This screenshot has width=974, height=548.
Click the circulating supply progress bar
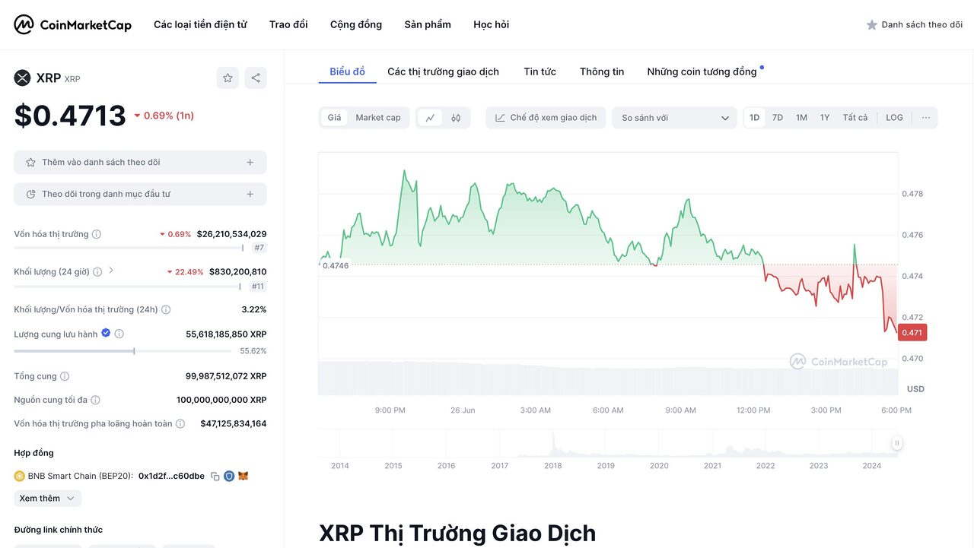[123, 351]
